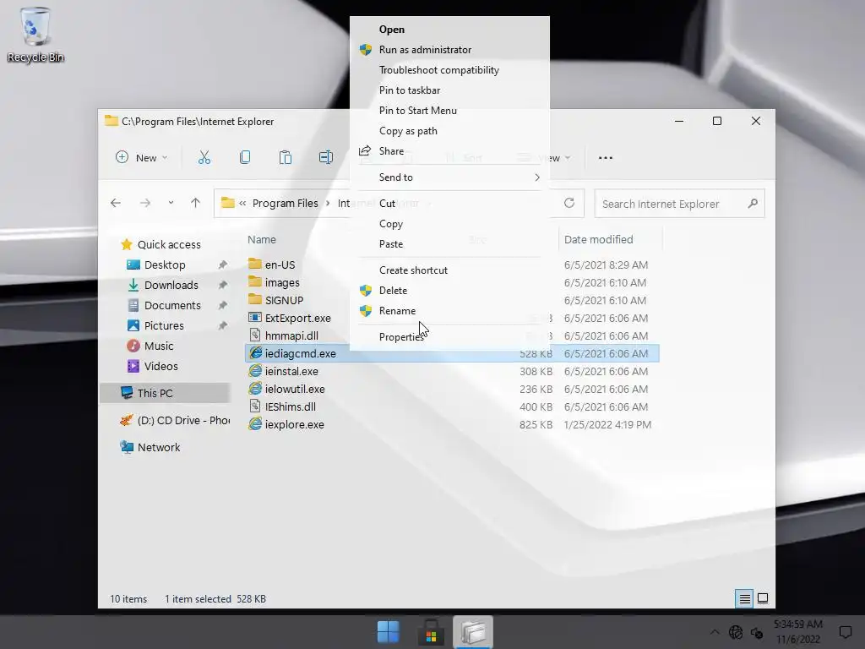Click the address path overflow chevron
Viewport: 865px width, 649px height.
(242, 203)
